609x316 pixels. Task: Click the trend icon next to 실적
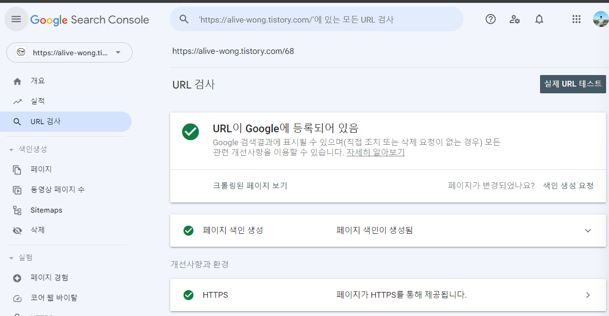coord(17,101)
